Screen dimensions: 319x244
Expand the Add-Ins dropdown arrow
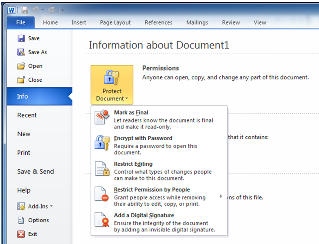(x=51, y=206)
